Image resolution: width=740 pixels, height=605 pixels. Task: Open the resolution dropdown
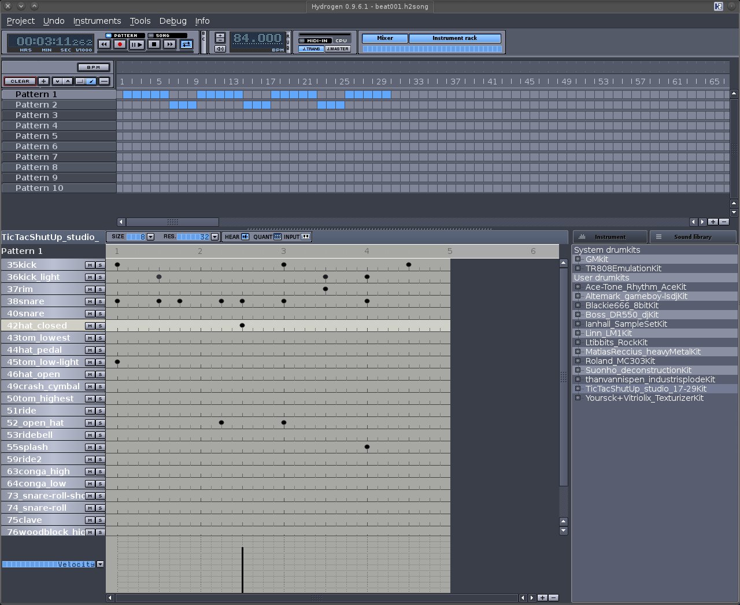coord(214,237)
